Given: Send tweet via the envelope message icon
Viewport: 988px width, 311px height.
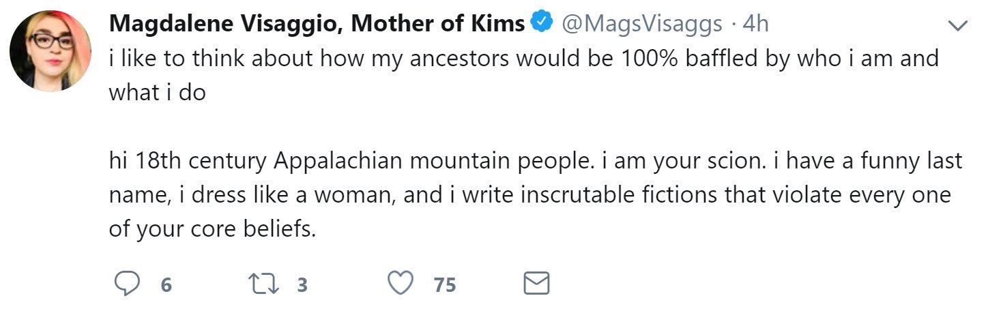Looking at the screenshot, I should point(536,284).
